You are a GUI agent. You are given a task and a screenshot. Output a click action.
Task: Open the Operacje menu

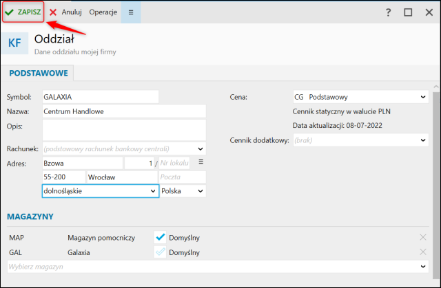coord(103,12)
